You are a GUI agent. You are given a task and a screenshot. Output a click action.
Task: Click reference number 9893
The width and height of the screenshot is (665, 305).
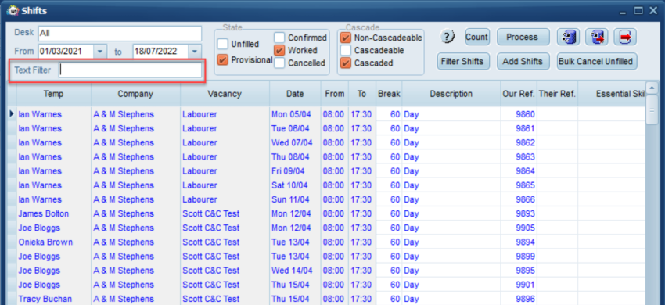(x=525, y=213)
